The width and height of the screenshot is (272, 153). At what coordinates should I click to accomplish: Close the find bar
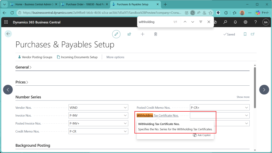(209, 22)
